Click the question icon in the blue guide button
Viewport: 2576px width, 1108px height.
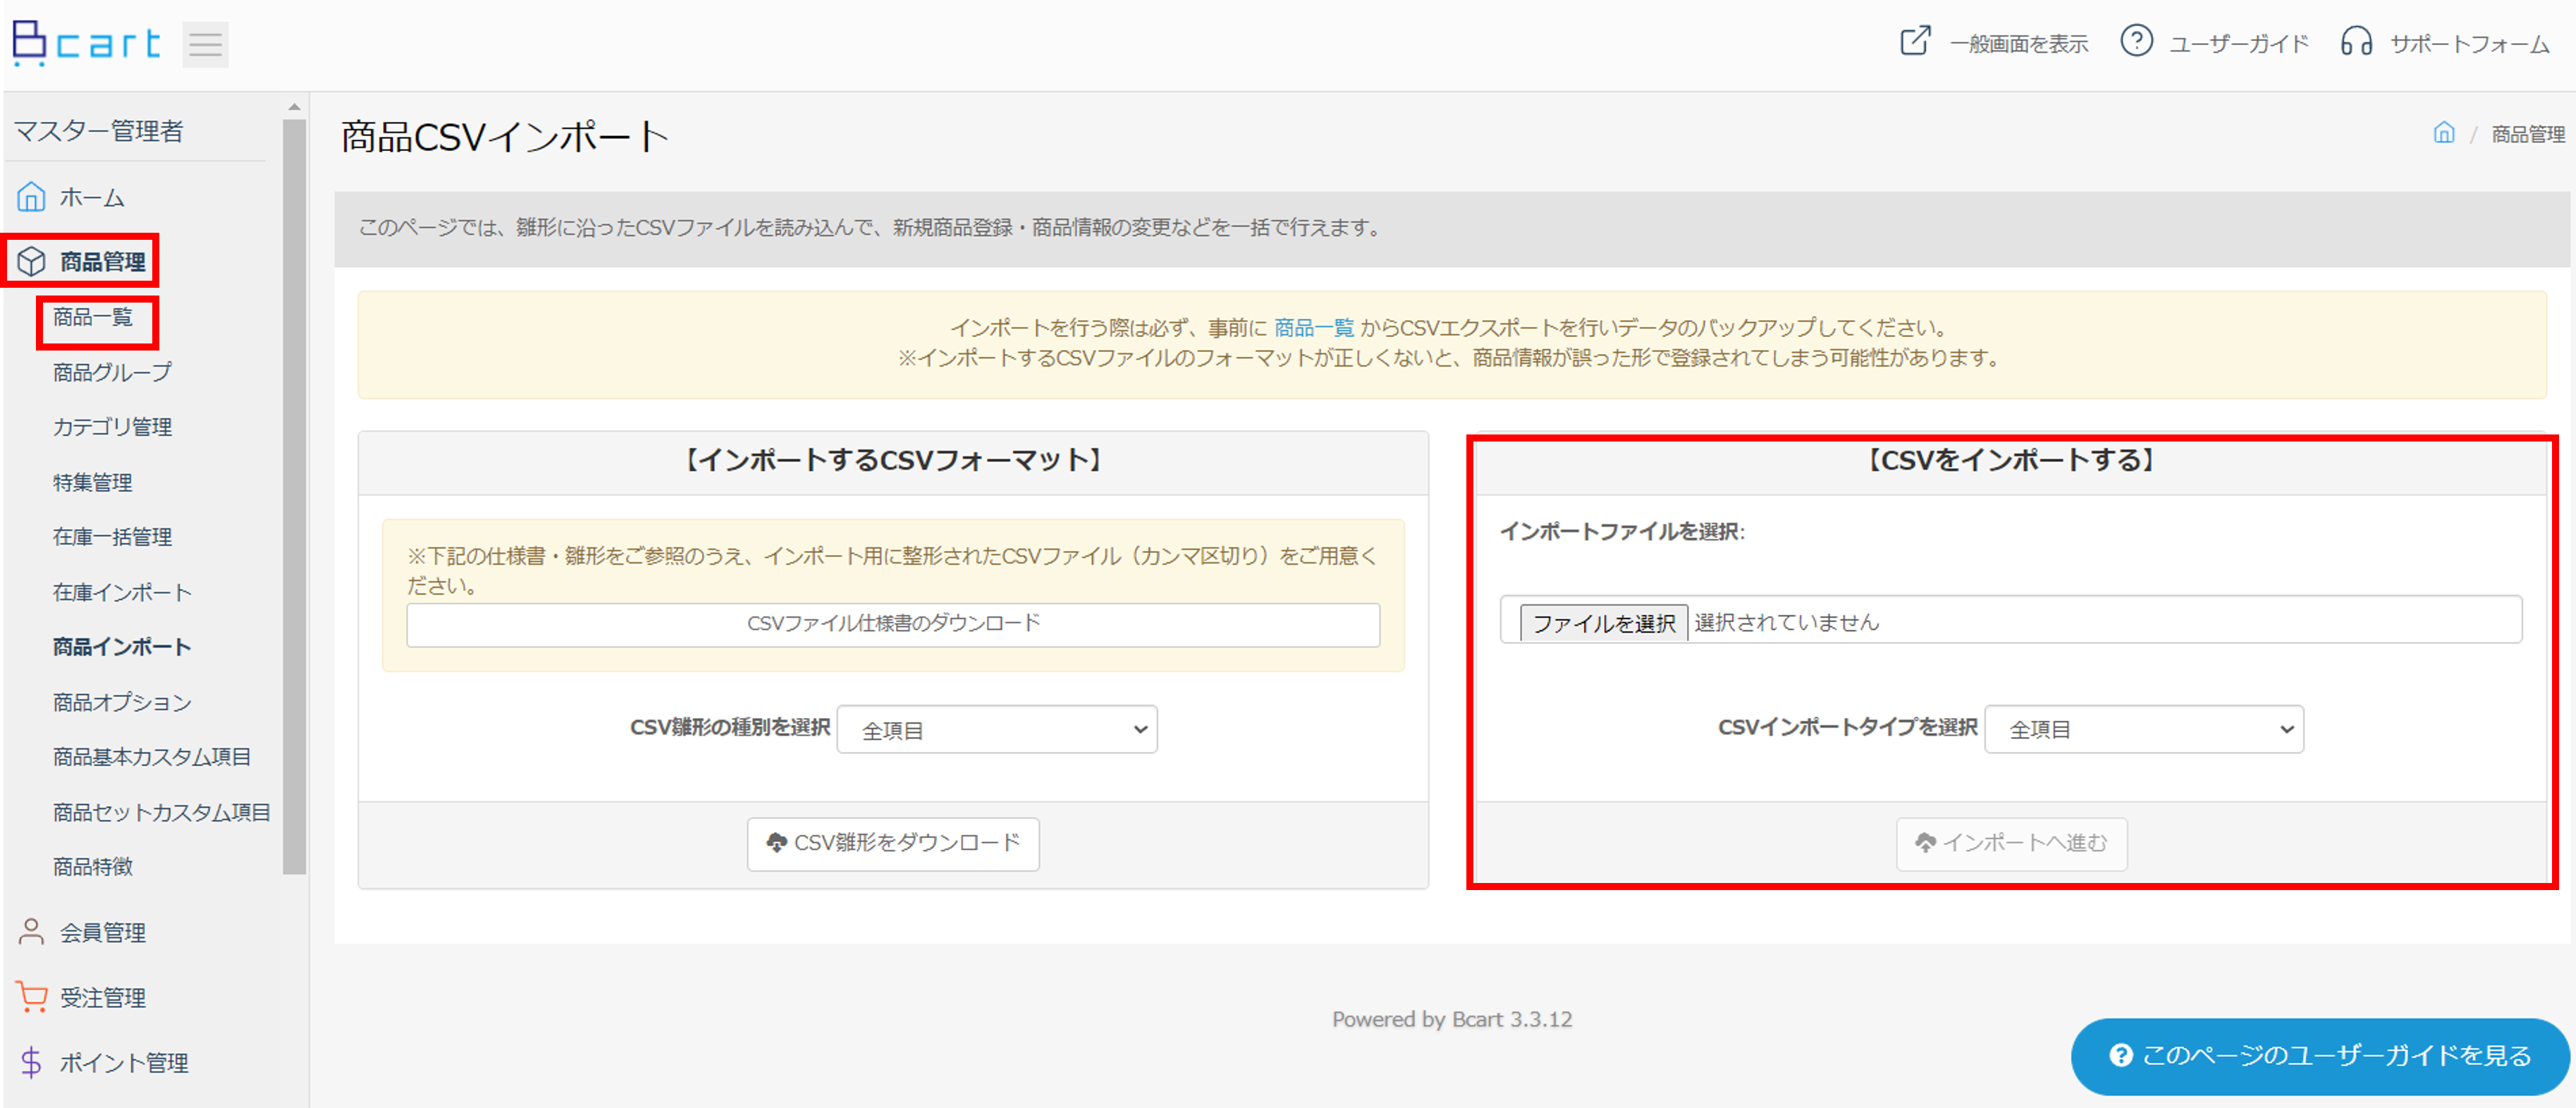[x=2120, y=1056]
